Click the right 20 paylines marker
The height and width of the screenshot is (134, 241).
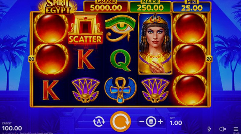[x=209, y=59]
